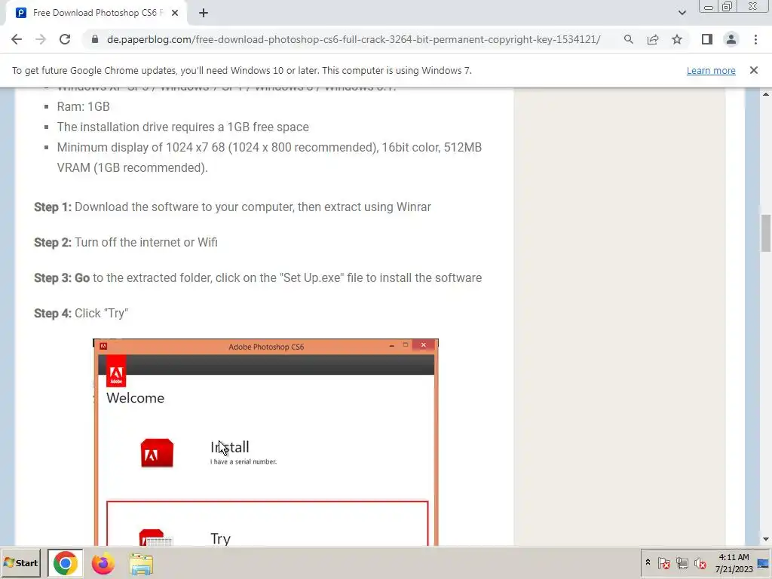Screen dimensions: 772x579
Task: Click the Learn more link
Action: coord(711,70)
